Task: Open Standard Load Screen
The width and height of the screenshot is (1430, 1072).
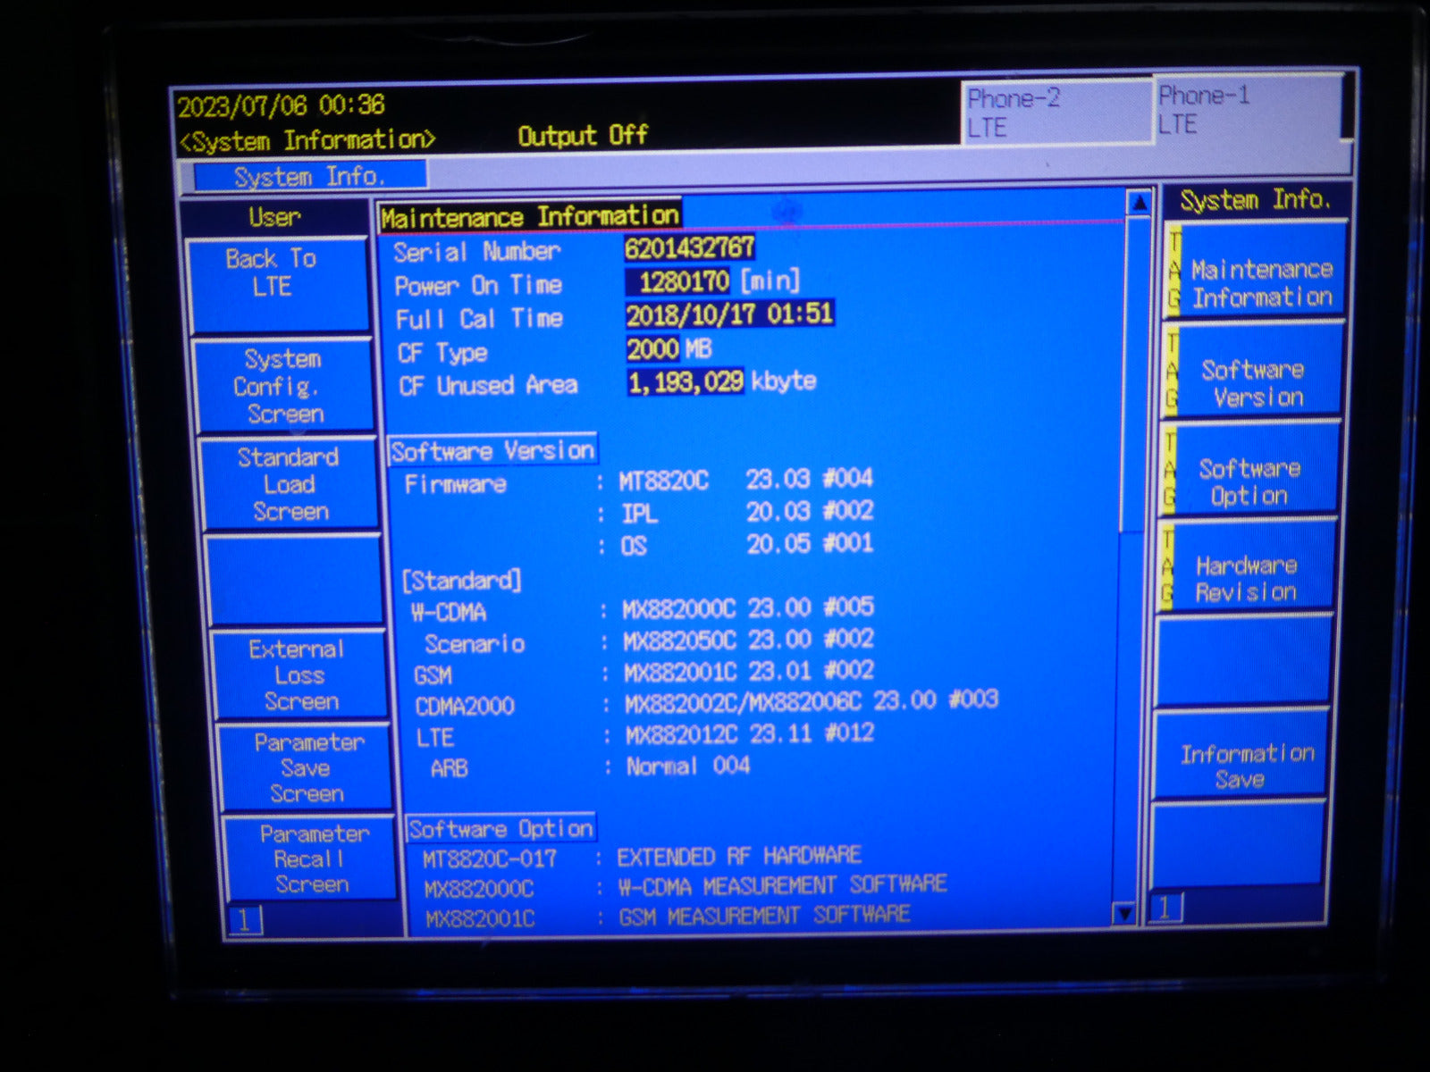Action: point(290,483)
